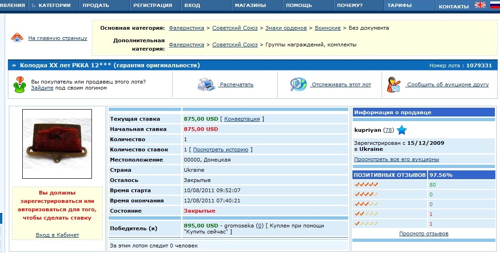Click the track-lot magnifier icon

click(298, 84)
